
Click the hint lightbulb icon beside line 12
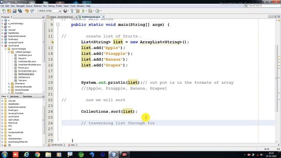(x=53, y=42)
